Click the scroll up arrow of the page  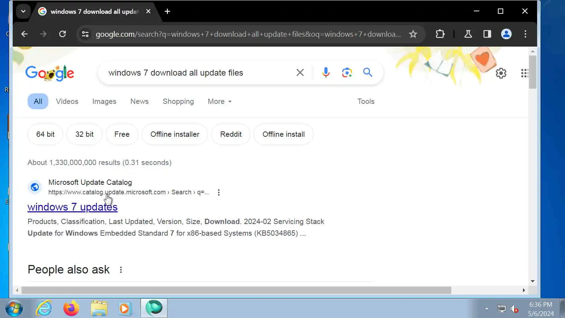[533, 51]
